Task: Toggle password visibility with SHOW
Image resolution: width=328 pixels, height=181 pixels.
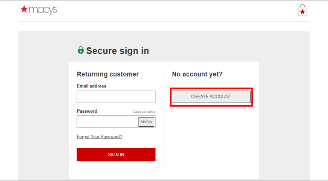Action: [x=146, y=122]
